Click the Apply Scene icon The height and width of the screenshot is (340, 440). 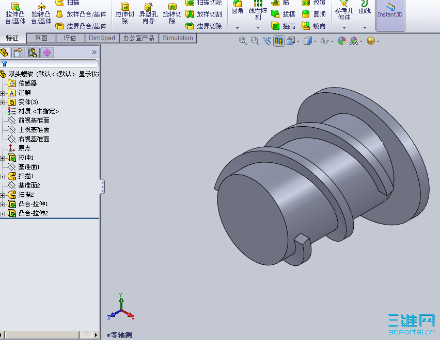click(354, 41)
